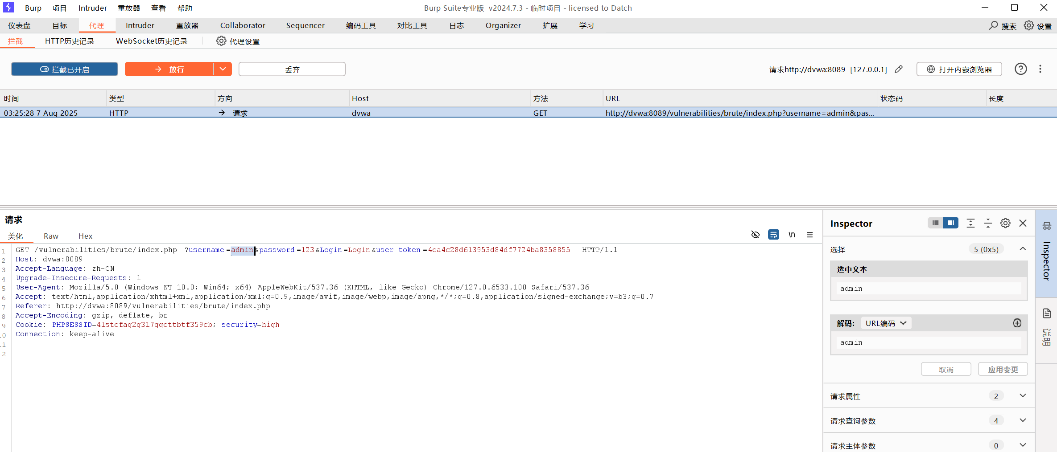
Task: Sort by the 时间 column header
Action: [x=53, y=98]
